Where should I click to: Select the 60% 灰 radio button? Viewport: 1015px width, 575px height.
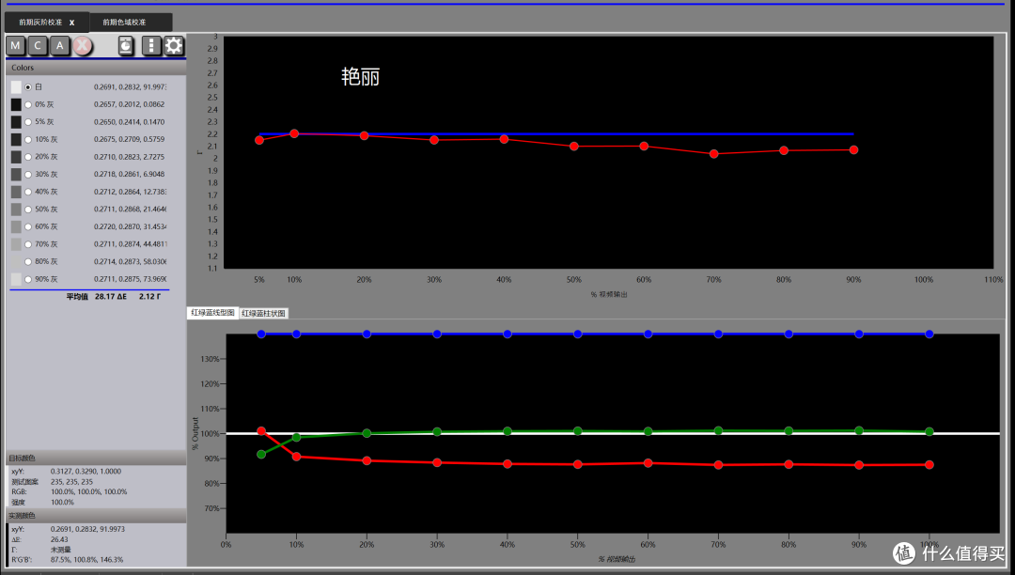28,226
